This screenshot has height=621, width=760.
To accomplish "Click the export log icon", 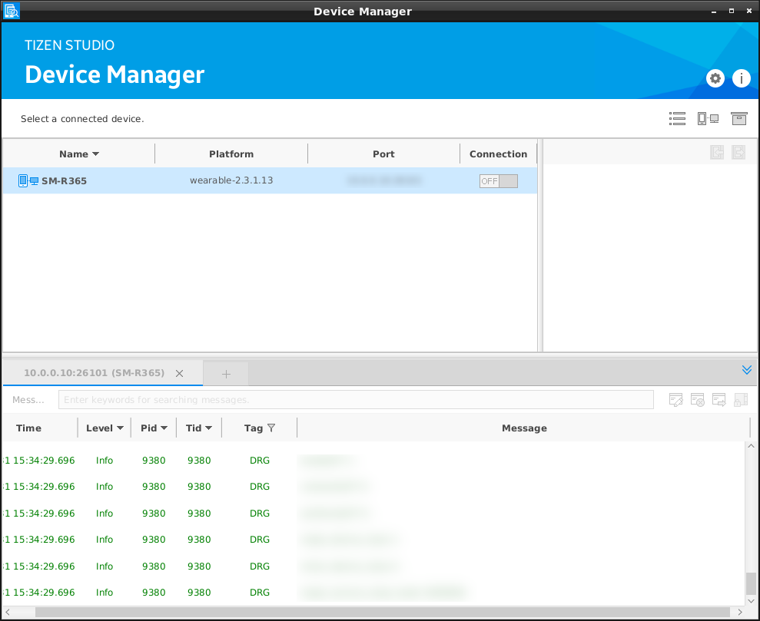I will point(719,400).
